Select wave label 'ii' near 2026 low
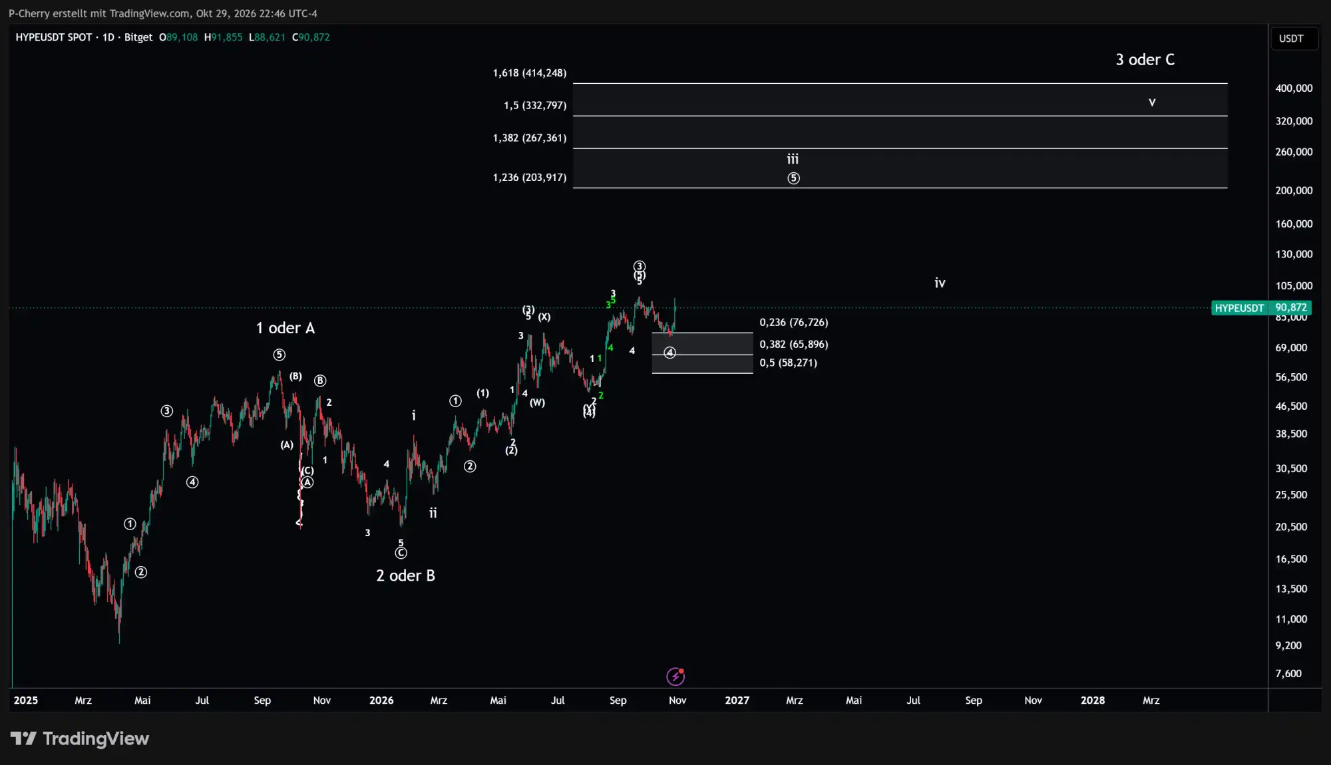Screen dimensions: 1331x765 pyautogui.click(x=433, y=513)
